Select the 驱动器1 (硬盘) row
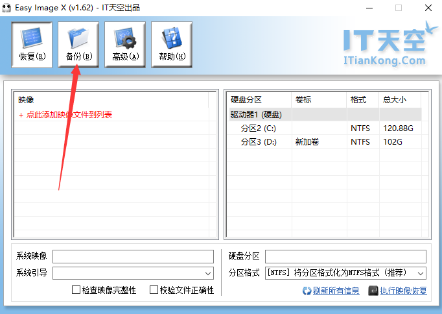This screenshot has height=314, width=442. coord(325,115)
